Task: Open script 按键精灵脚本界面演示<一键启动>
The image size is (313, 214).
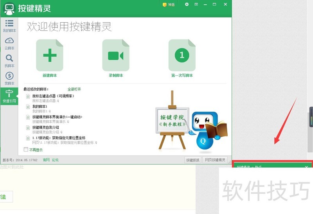Action: tap(57, 117)
